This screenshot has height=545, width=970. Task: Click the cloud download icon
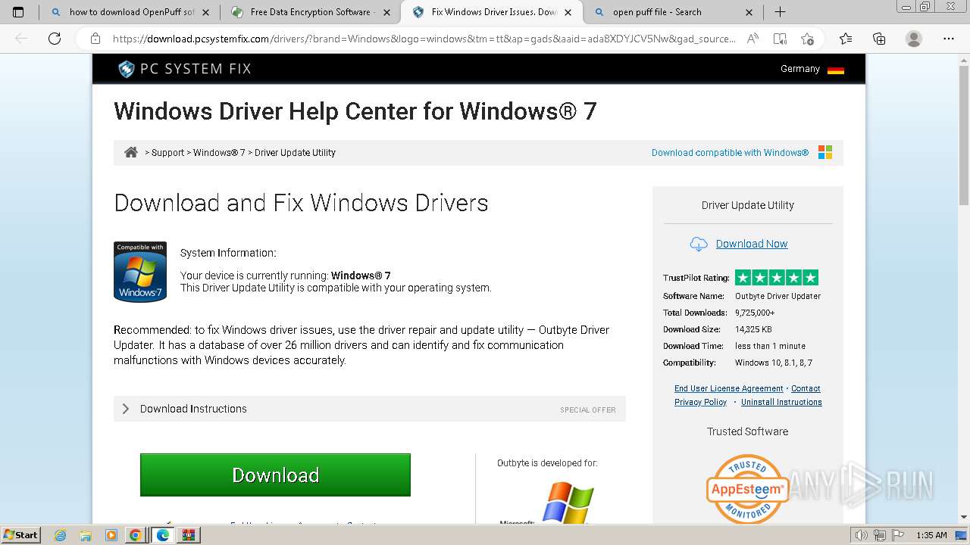(x=699, y=244)
